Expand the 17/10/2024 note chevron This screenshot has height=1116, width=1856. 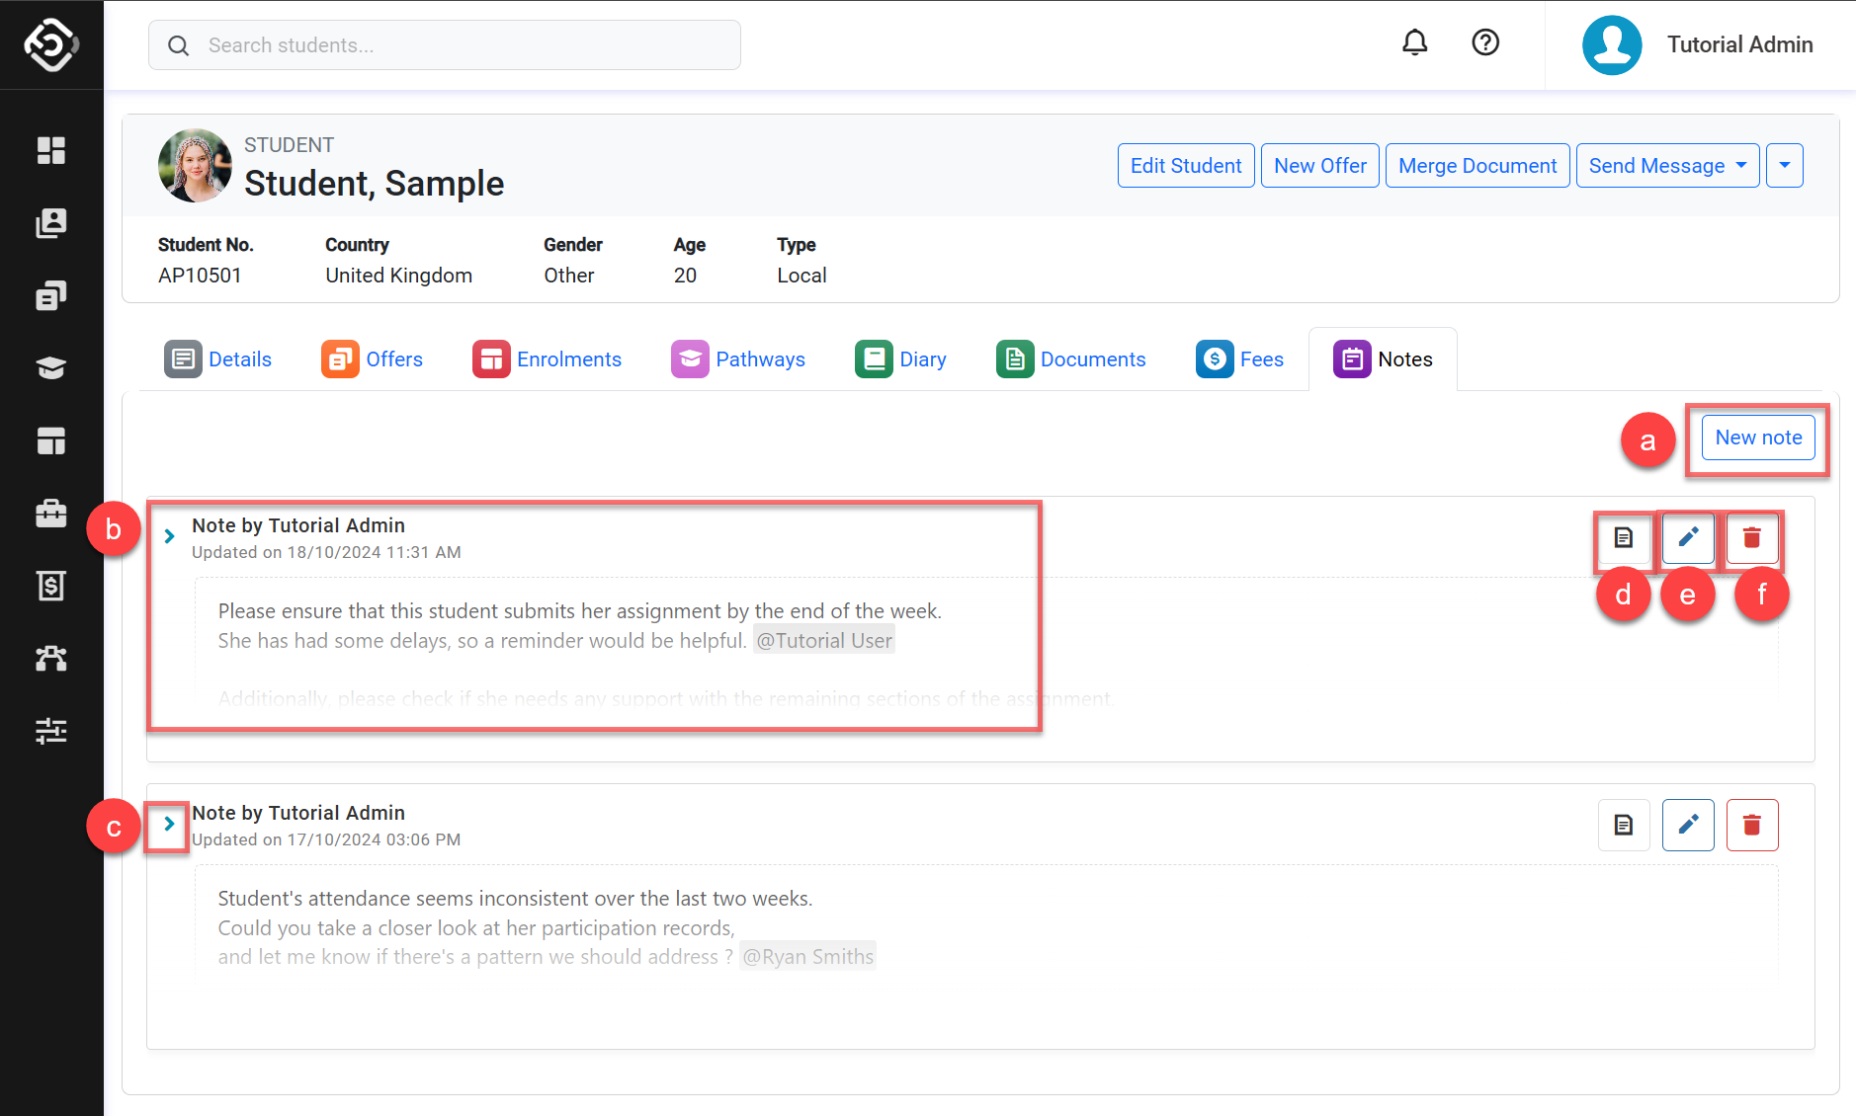click(x=169, y=824)
